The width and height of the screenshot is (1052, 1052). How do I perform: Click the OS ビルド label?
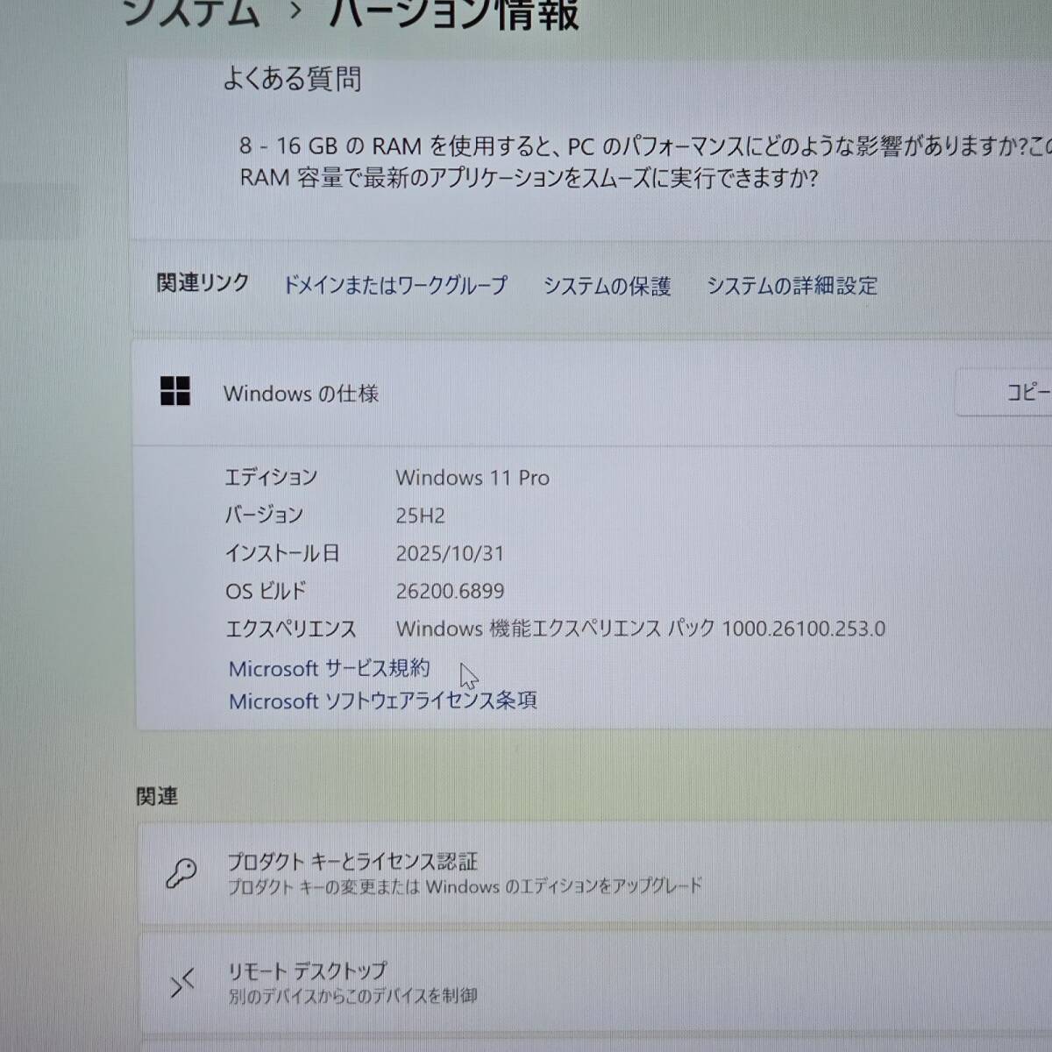tap(266, 591)
